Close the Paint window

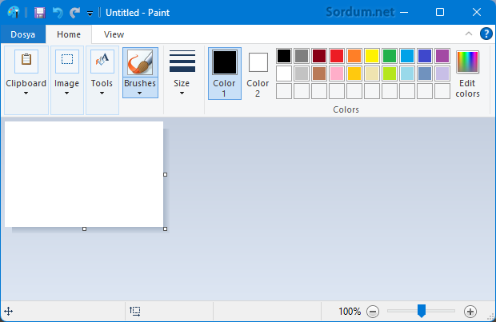pos(476,12)
